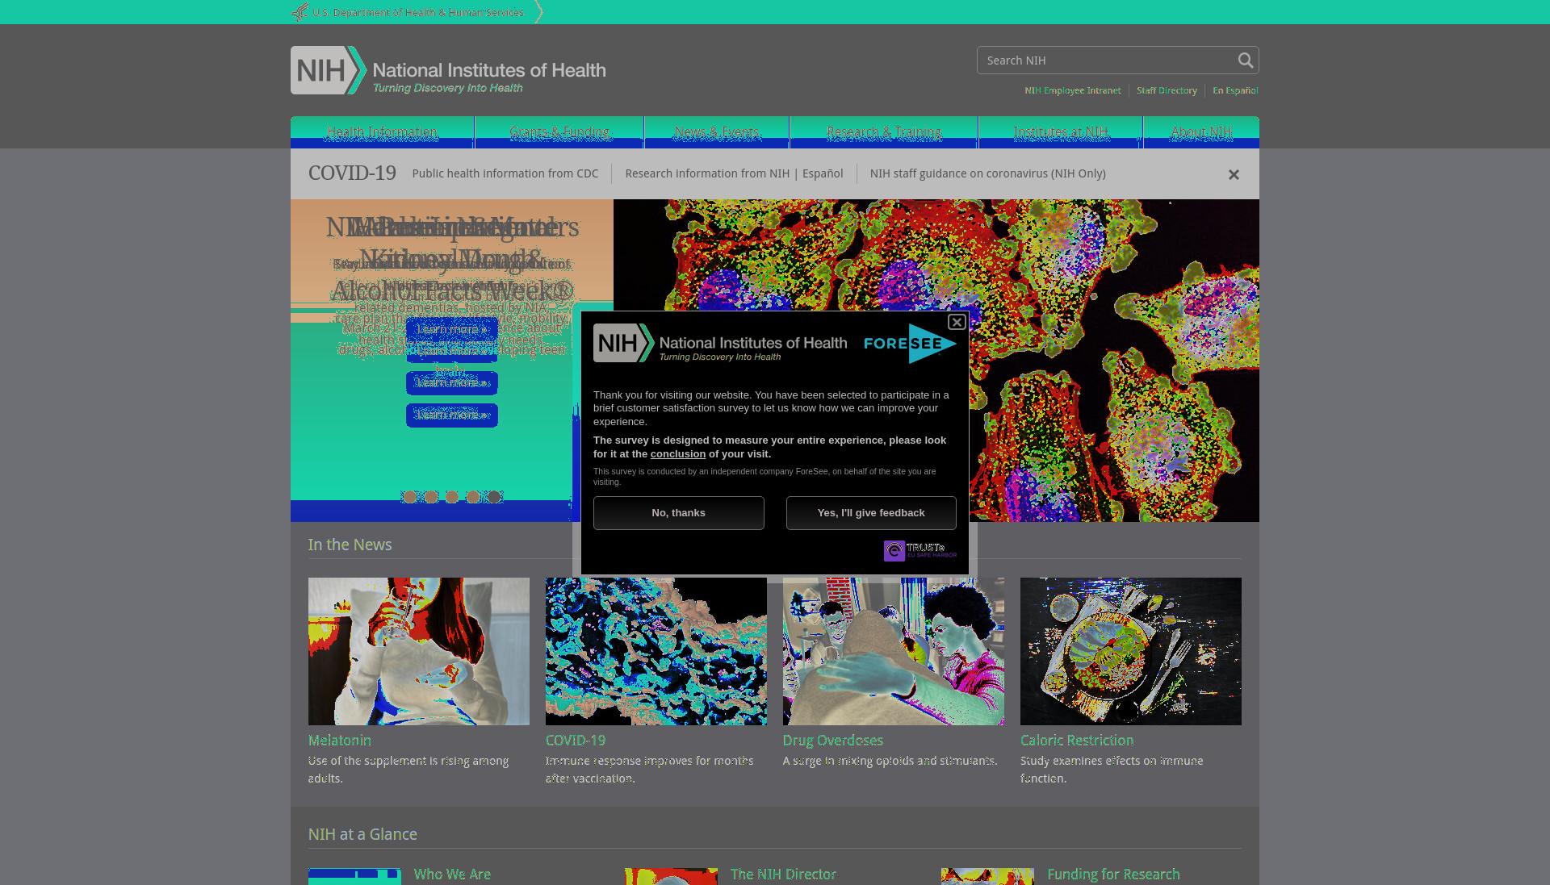The width and height of the screenshot is (1550, 885).
Task: Click the NIH logo inside survey dialog
Action: point(720,344)
